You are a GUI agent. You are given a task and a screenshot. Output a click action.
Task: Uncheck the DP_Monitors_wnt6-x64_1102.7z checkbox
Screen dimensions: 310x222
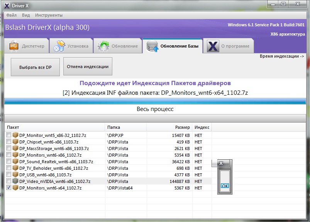tap(8, 188)
